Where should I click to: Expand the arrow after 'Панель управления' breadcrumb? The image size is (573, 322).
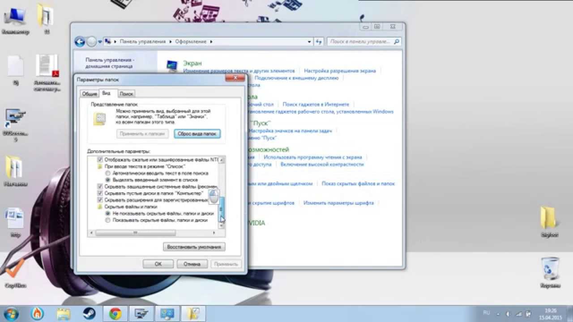click(x=170, y=42)
